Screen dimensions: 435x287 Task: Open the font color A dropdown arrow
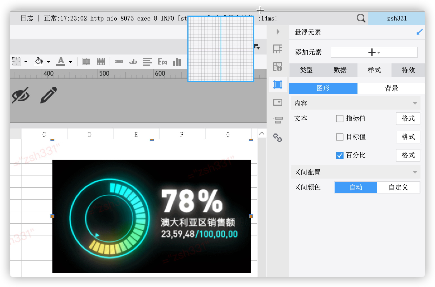coord(71,62)
